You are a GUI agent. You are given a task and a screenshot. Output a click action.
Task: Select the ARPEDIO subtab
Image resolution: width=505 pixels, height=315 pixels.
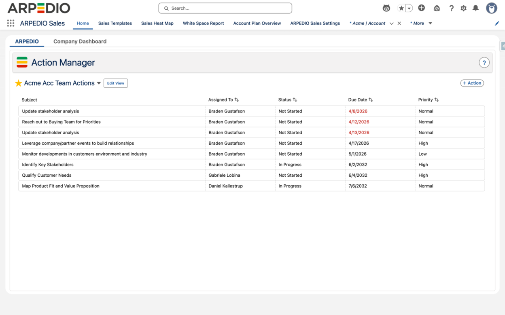[27, 41]
